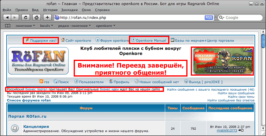Expand the полезное bookmarks folder

click(x=25, y=26)
